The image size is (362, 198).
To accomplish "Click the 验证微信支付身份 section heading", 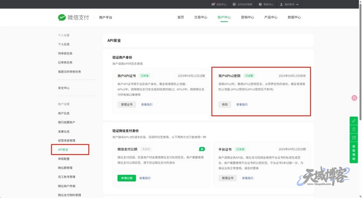I will click(x=125, y=131).
